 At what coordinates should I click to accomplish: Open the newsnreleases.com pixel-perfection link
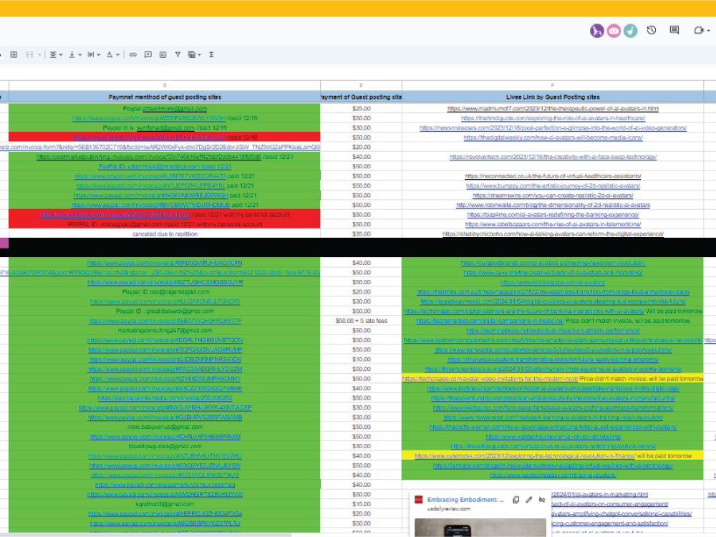click(553, 128)
